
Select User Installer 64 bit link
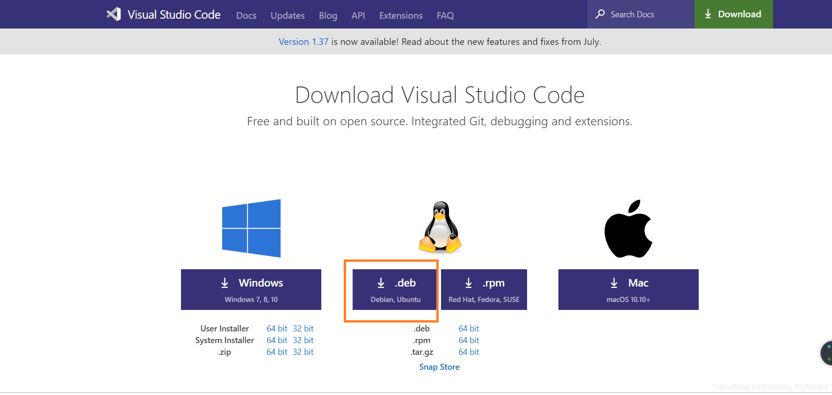click(277, 329)
